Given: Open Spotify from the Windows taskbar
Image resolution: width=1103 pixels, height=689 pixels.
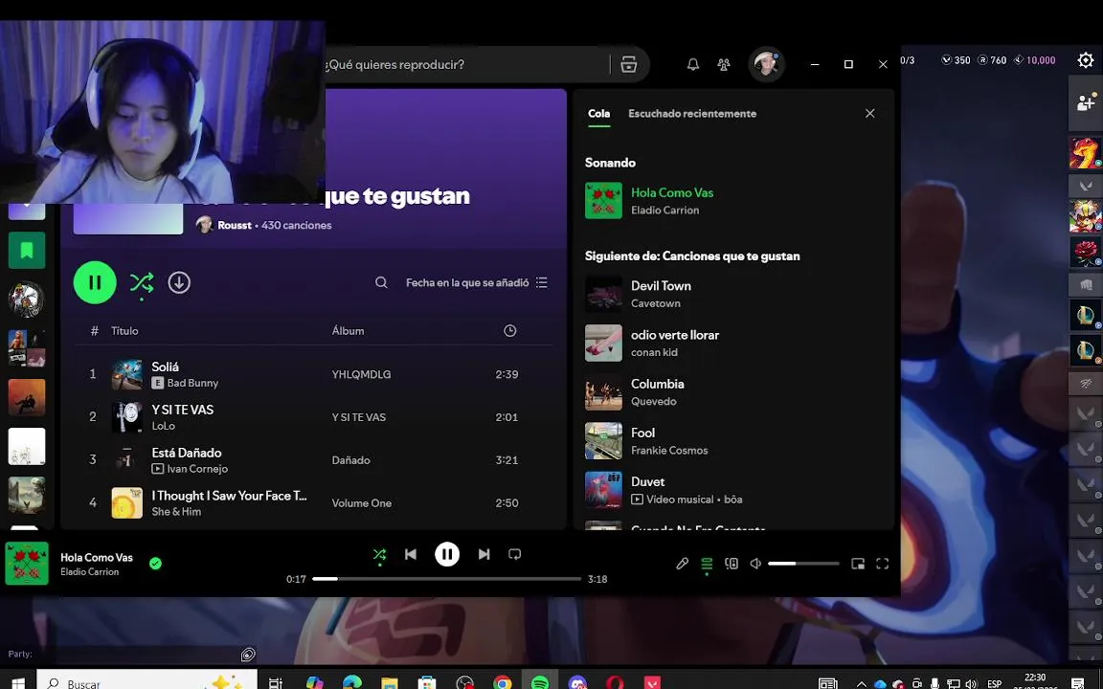Looking at the screenshot, I should pos(540,682).
